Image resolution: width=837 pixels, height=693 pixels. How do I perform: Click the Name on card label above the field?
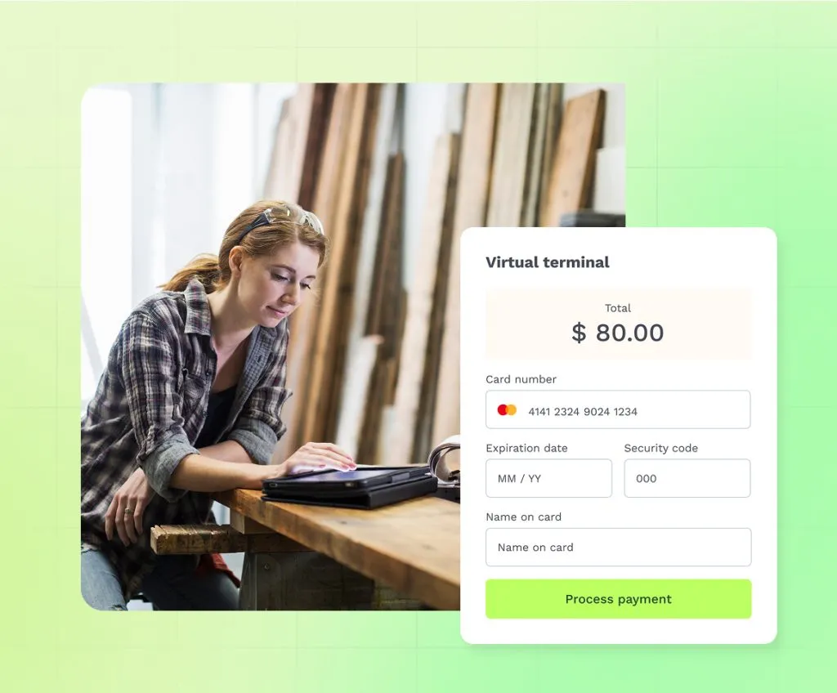524,516
